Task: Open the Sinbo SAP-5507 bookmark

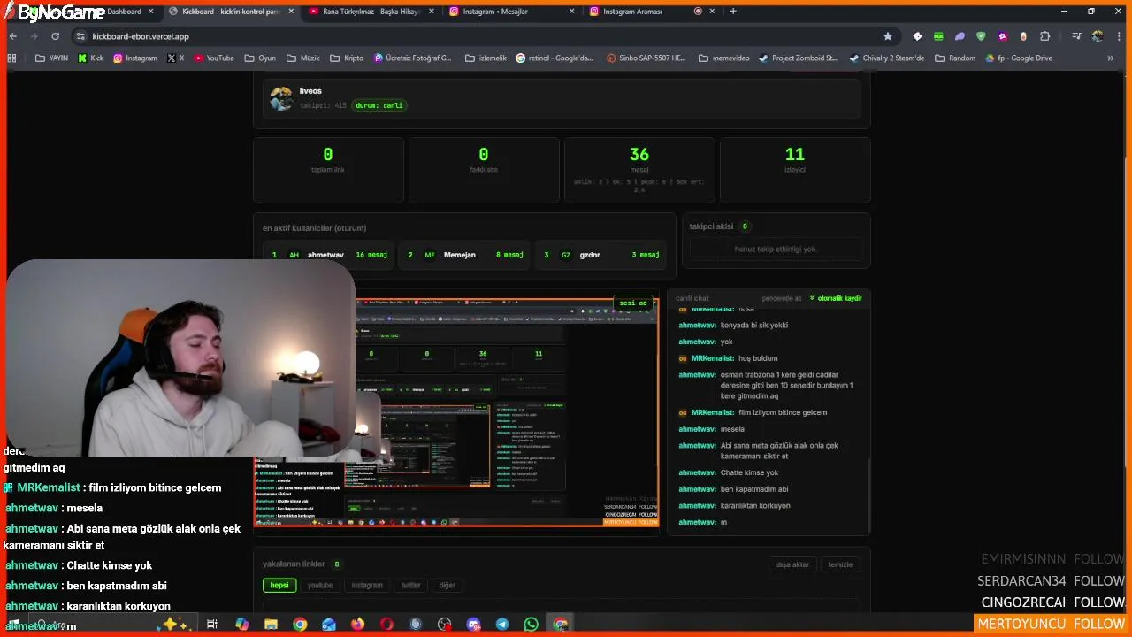Action: (646, 58)
